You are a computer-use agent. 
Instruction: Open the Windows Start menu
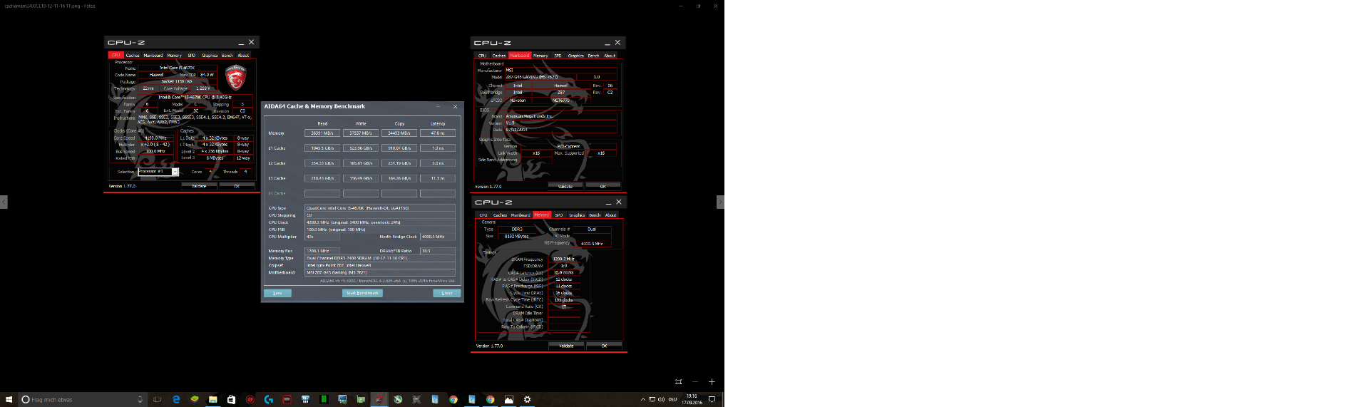[x=9, y=400]
